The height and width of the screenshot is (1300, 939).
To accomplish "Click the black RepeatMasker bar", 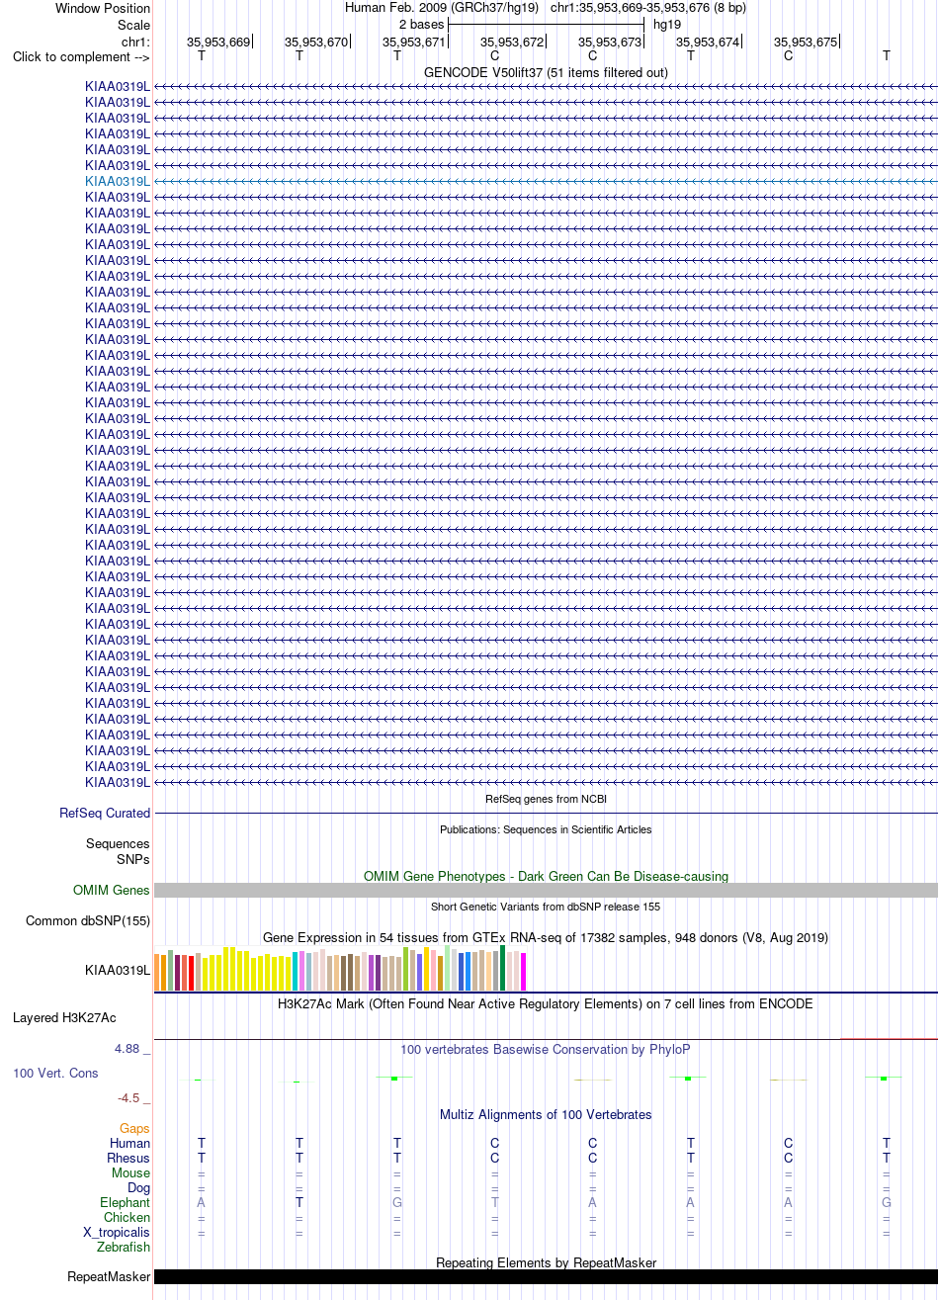I will tap(546, 1276).
